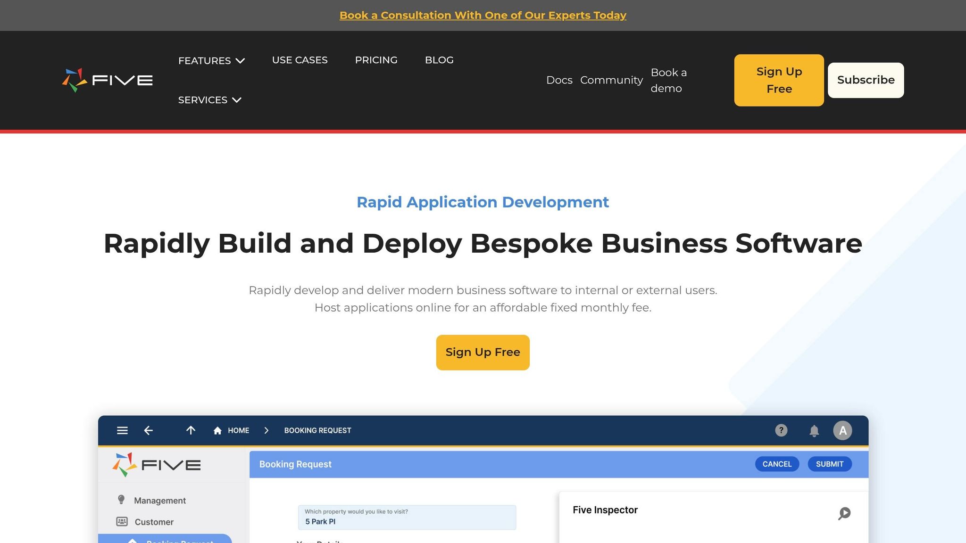The height and width of the screenshot is (543, 966).
Task: Click the Five Inspector play icon
Action: 844,513
